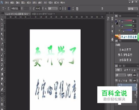Screen dimensions: 139x110
Task: Select the Elliptical Marquee tool
Action: point(2,25)
